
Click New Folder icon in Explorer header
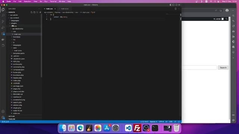(x=34, y=12)
